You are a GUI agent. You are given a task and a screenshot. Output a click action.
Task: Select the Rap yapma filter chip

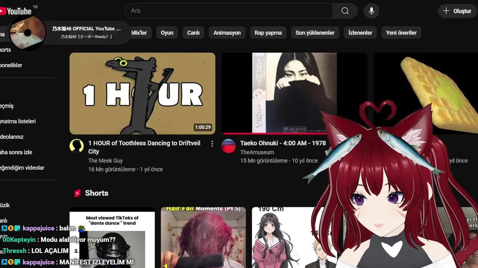[268, 33]
